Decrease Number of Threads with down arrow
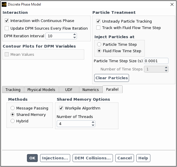 point(93,125)
